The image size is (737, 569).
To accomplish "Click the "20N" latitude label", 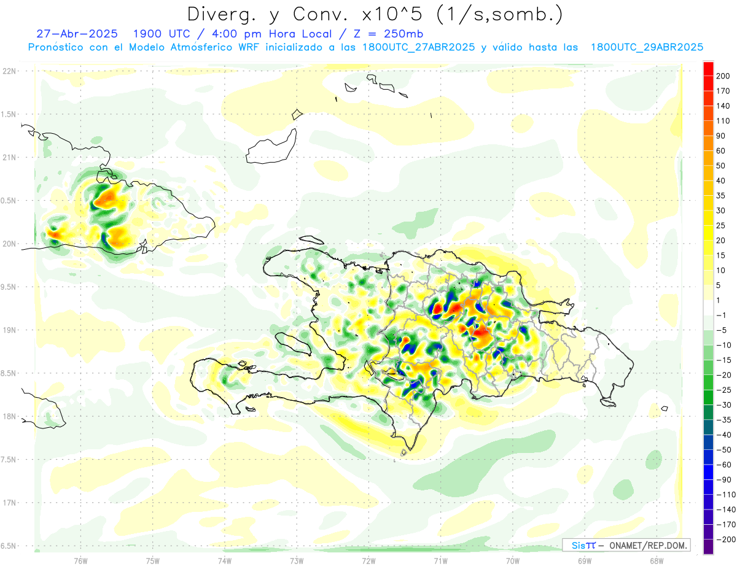I will [9, 244].
